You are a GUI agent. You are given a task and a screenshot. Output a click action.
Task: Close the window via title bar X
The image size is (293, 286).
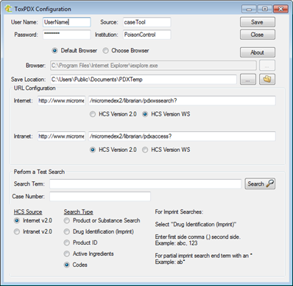coord(280,9)
